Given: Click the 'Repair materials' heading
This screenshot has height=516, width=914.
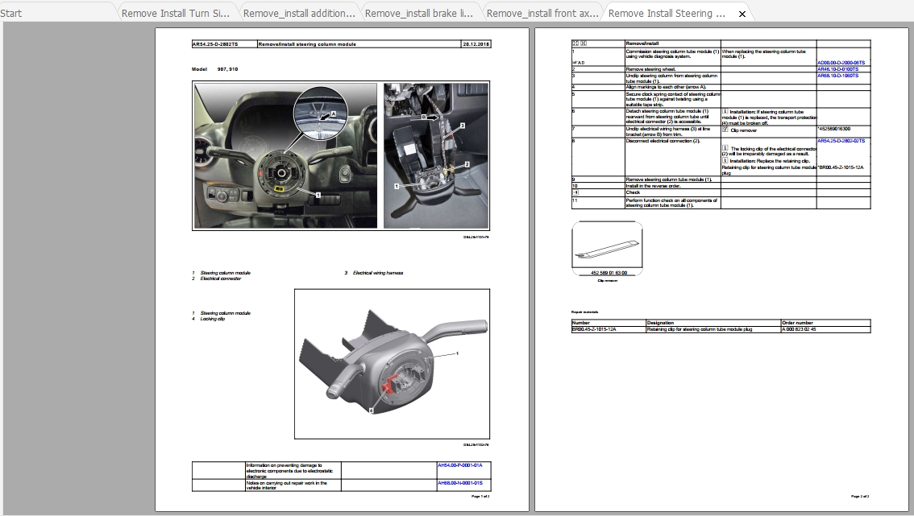Looking at the screenshot, I should (584, 312).
